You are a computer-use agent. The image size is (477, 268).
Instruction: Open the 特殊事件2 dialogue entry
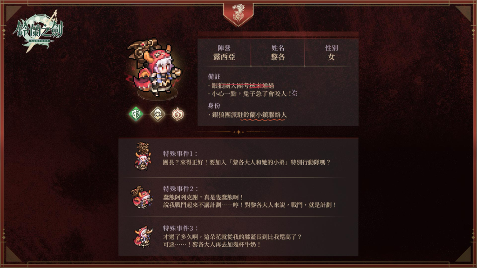click(x=238, y=197)
